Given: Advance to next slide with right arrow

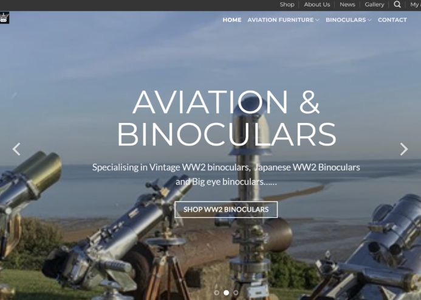Looking at the screenshot, I should [404, 149].
